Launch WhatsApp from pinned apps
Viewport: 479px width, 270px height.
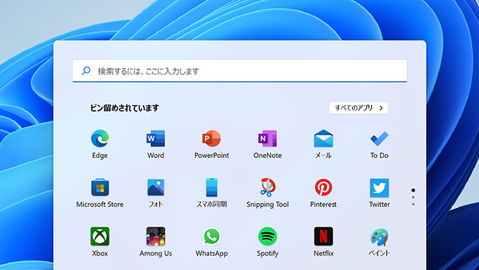point(212,242)
